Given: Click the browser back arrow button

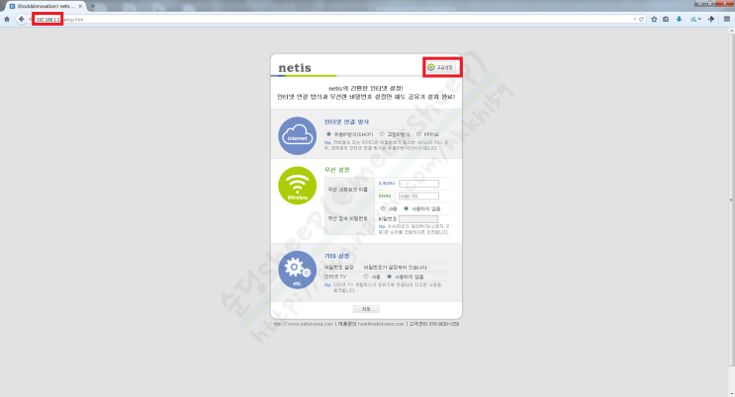Looking at the screenshot, I should [21, 19].
